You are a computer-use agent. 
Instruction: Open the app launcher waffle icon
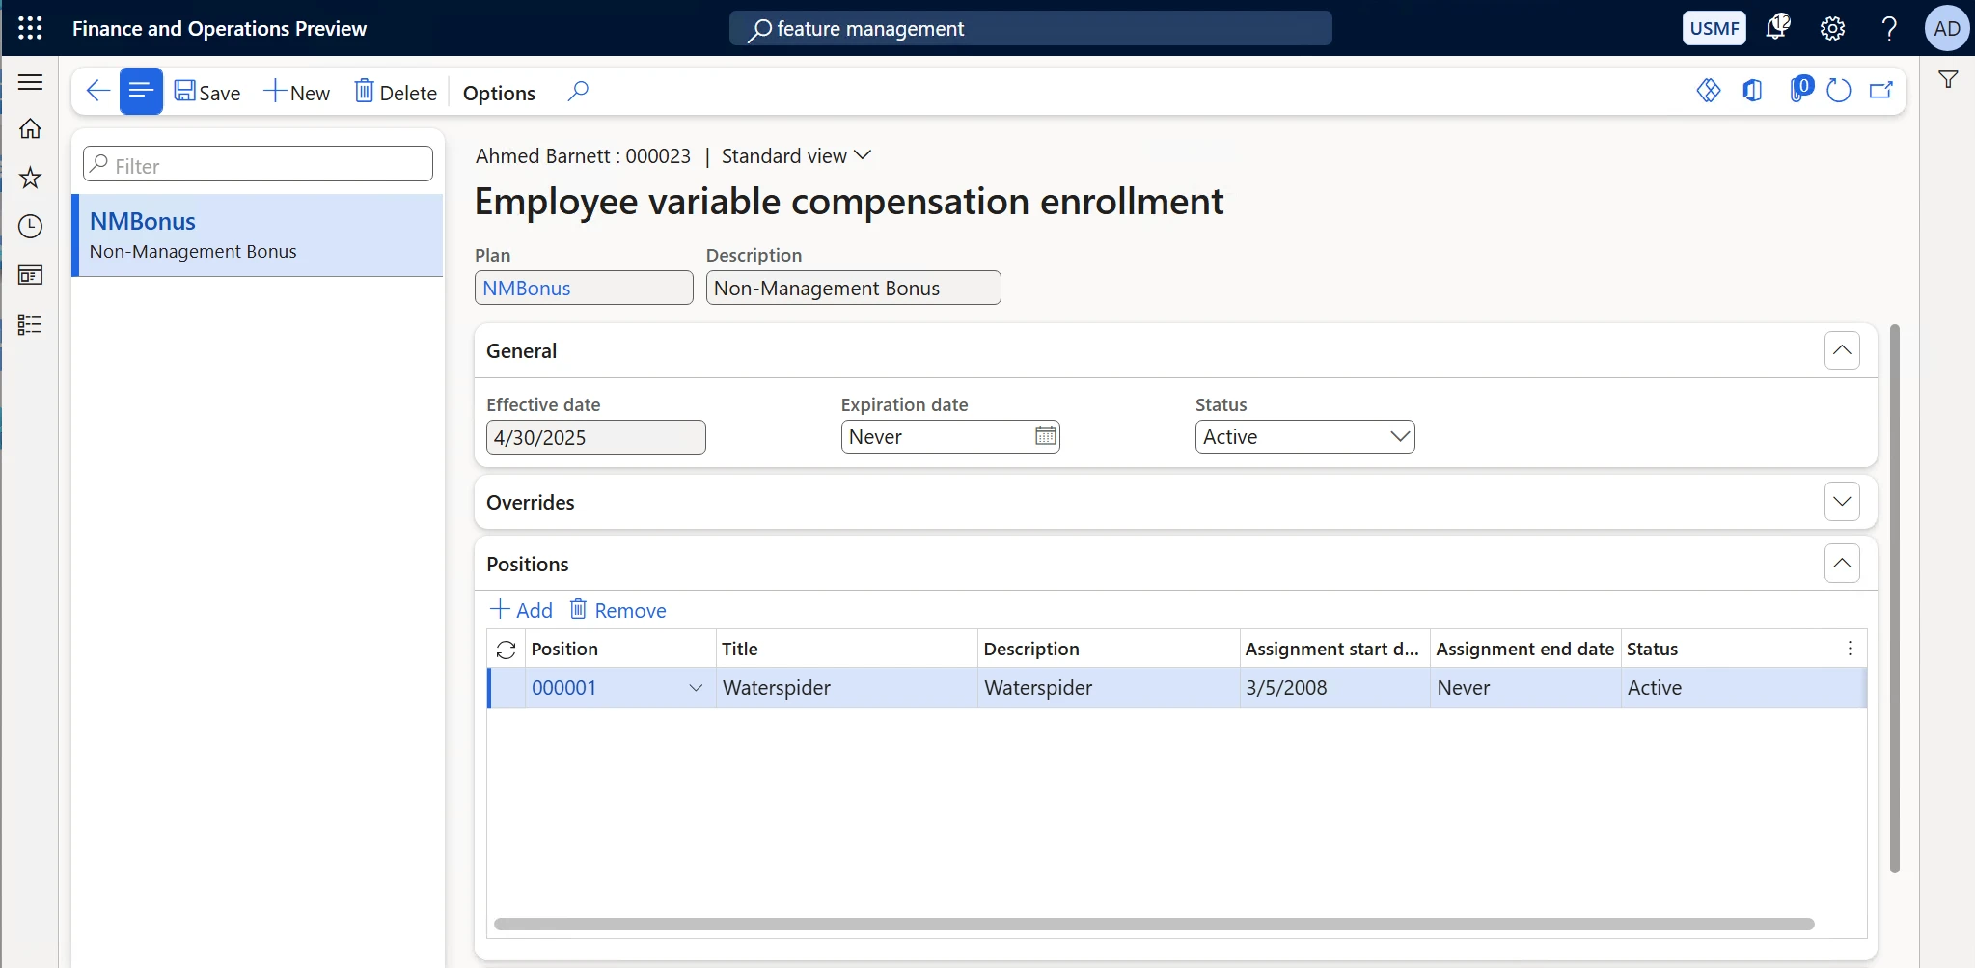pos(30,28)
